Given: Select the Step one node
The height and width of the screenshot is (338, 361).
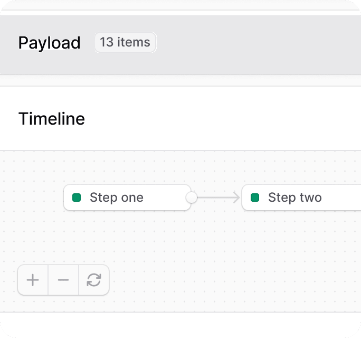Looking at the screenshot, I should point(127,198).
